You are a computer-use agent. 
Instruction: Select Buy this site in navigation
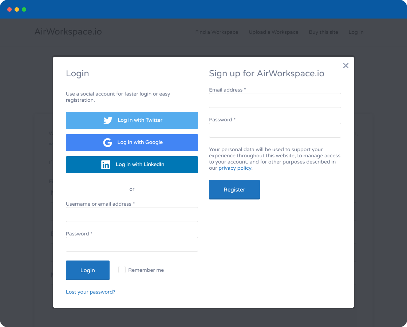[323, 32]
